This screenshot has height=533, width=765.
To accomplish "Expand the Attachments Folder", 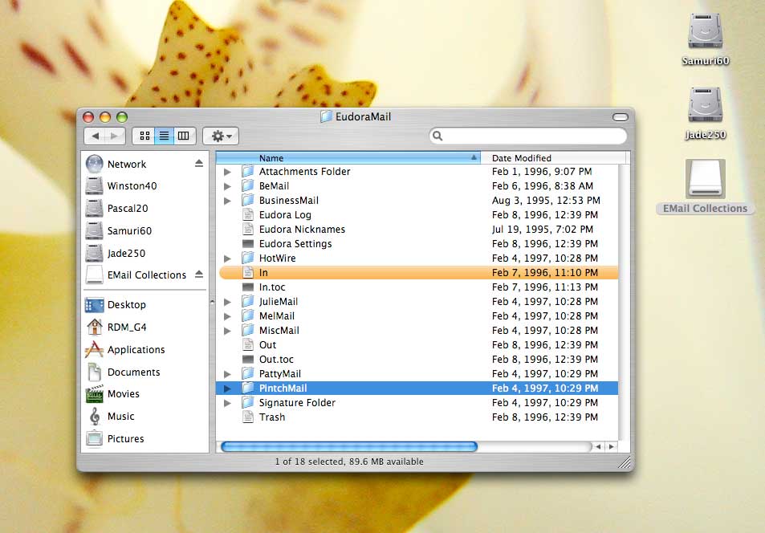I will [x=227, y=172].
